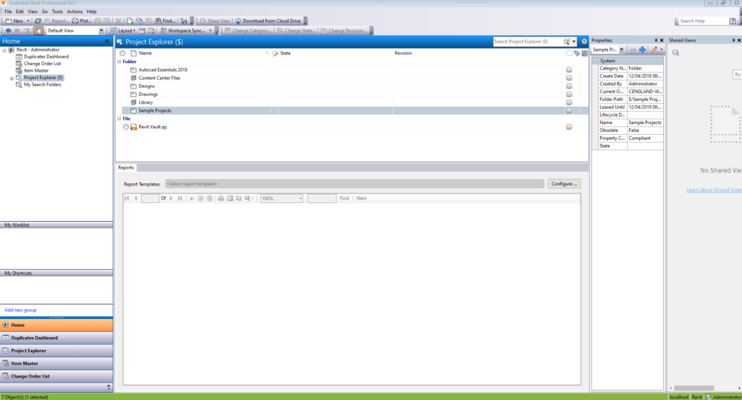Switch to Change Order List in bottom nav

point(57,376)
